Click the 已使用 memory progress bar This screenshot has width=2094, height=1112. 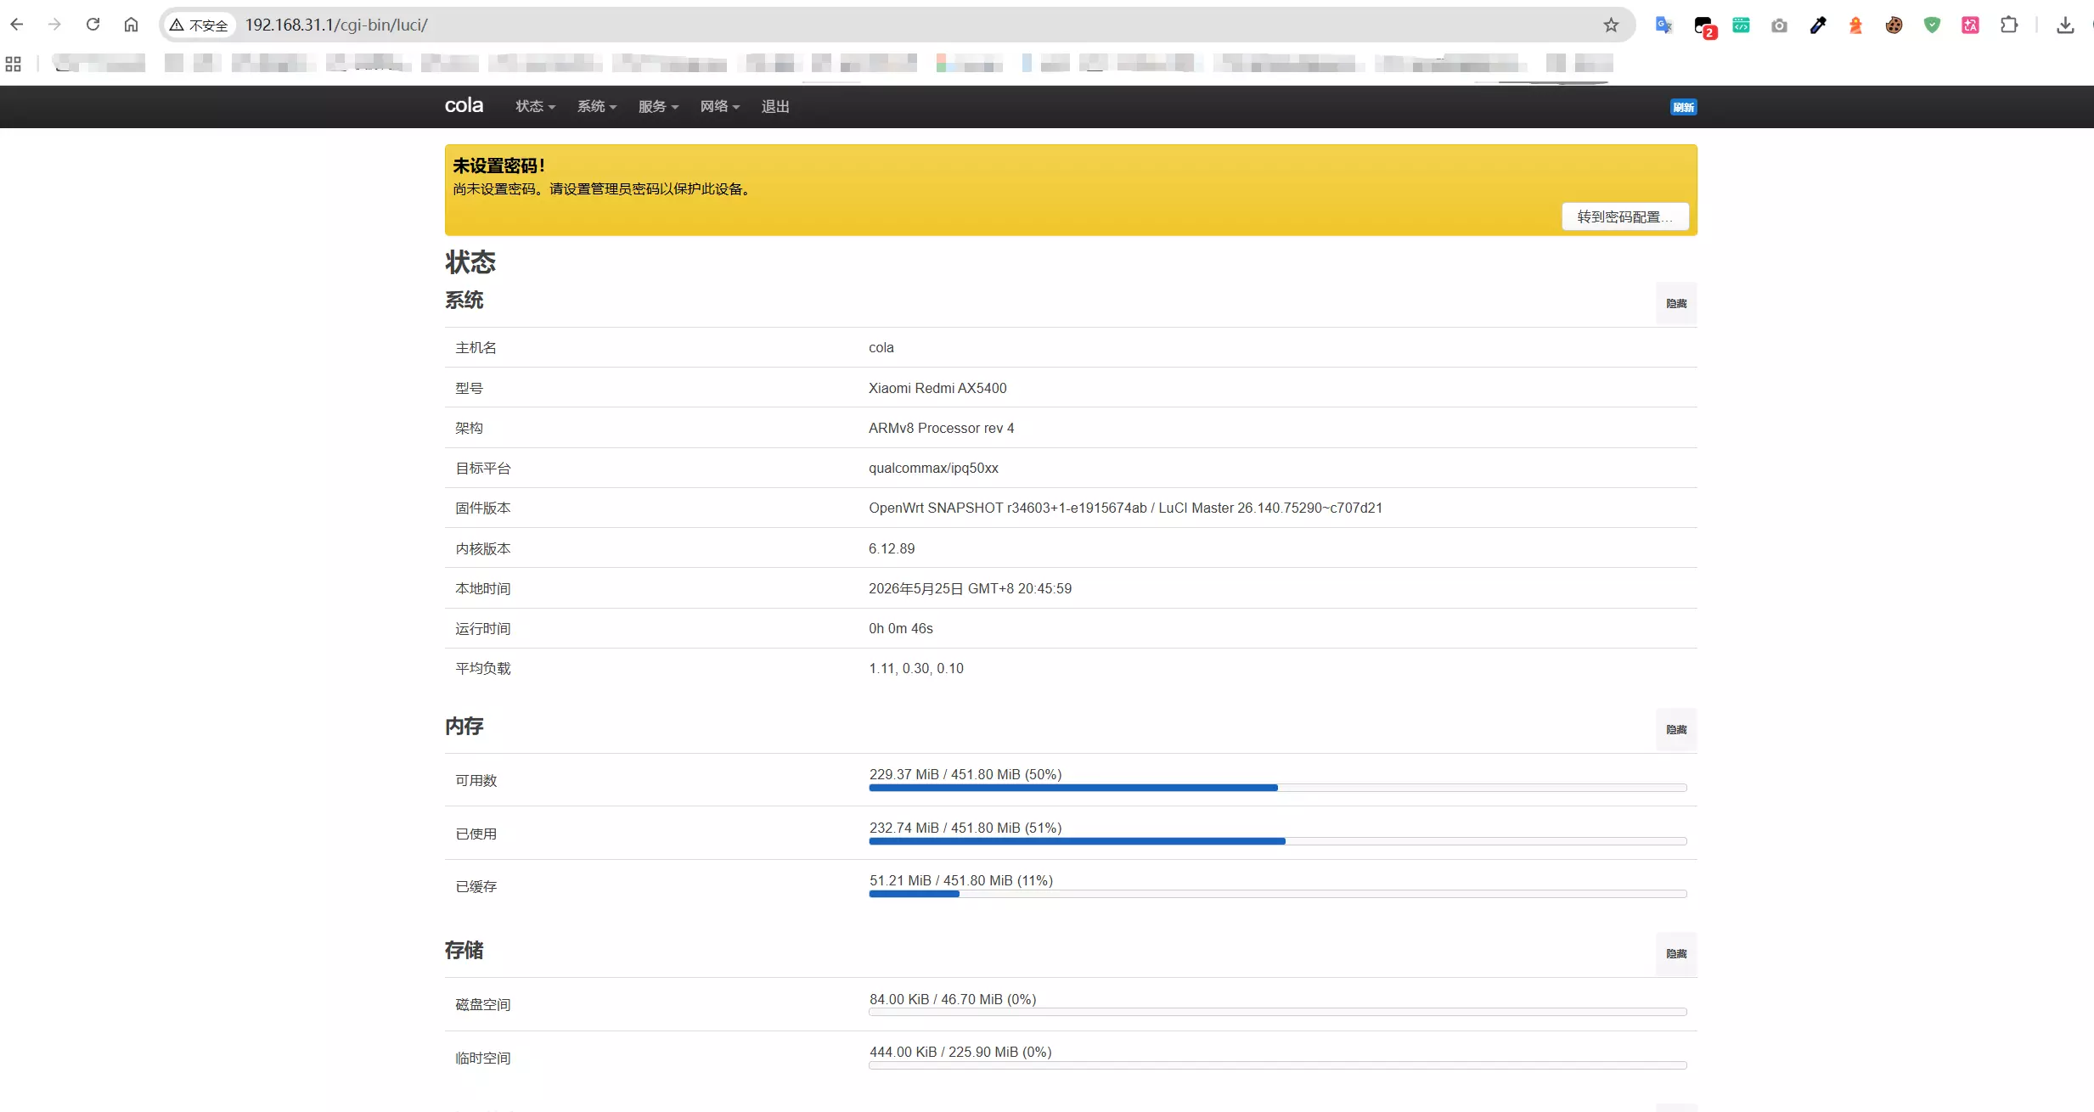pyautogui.click(x=1278, y=841)
